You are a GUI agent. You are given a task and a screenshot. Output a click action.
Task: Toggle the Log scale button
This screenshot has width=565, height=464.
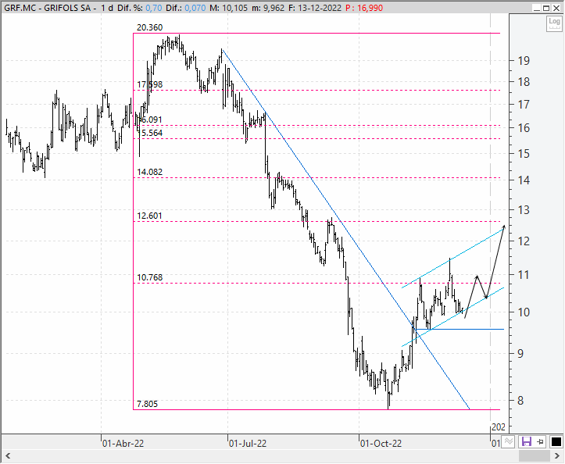point(554,23)
